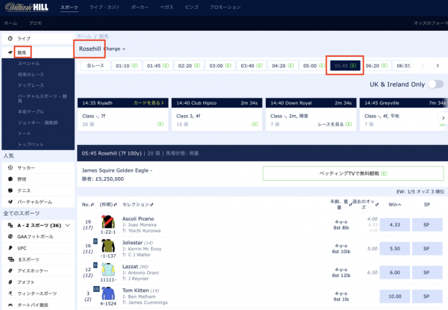Viewport: 448px width, 310px height.
Task: Click the オートバイ競技 icon
Action: coord(10,305)
